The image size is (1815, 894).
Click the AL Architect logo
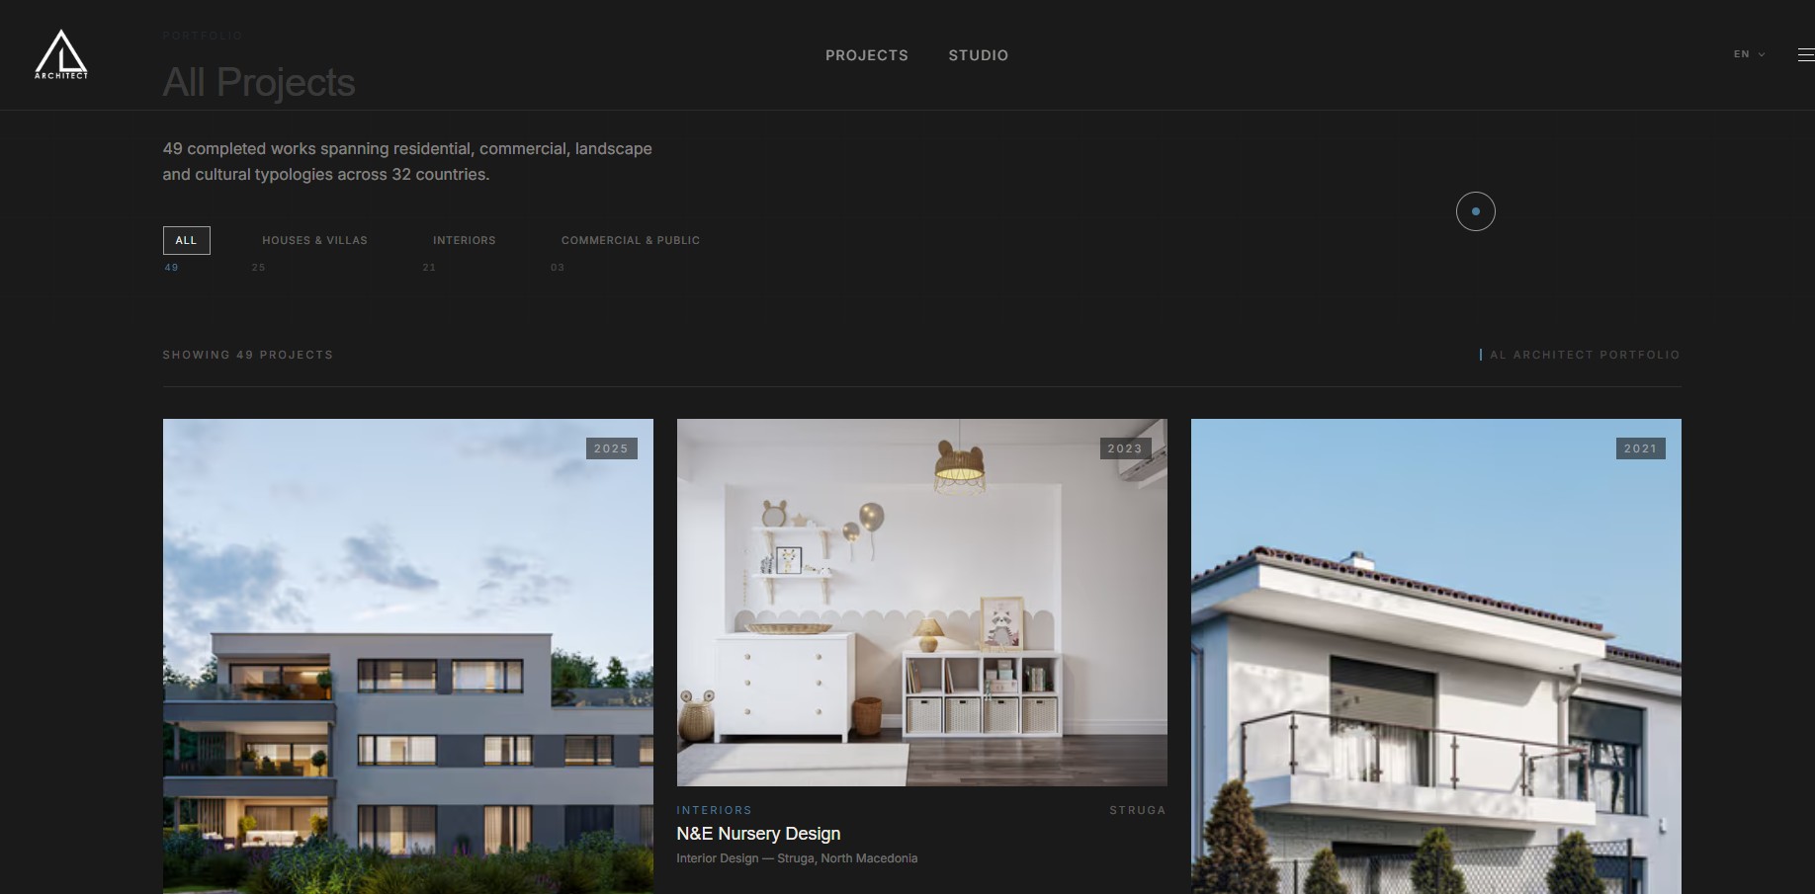(x=61, y=54)
